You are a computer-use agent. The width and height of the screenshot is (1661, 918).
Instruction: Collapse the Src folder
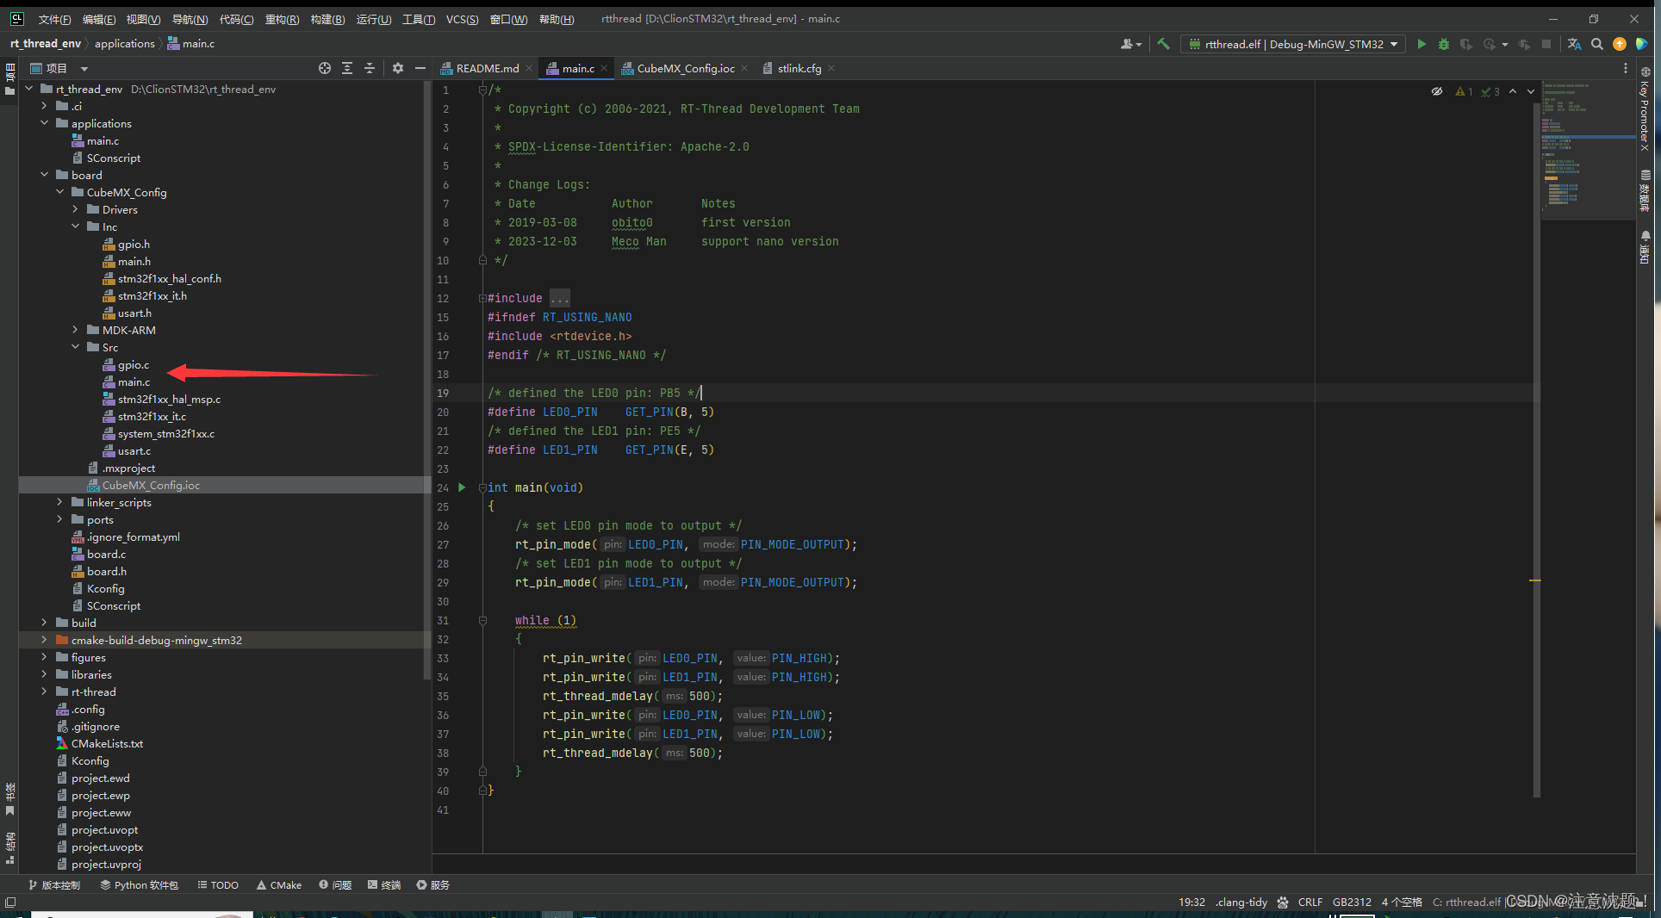[75, 347]
